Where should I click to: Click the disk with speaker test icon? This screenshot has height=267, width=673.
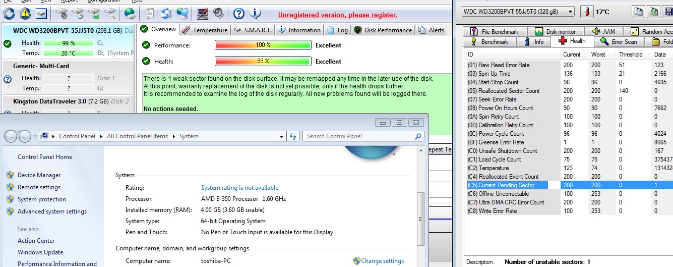pos(62,13)
